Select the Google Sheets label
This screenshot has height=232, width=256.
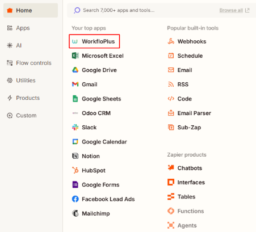click(102, 99)
